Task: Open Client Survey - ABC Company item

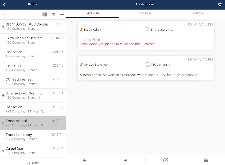Action: click(33, 27)
